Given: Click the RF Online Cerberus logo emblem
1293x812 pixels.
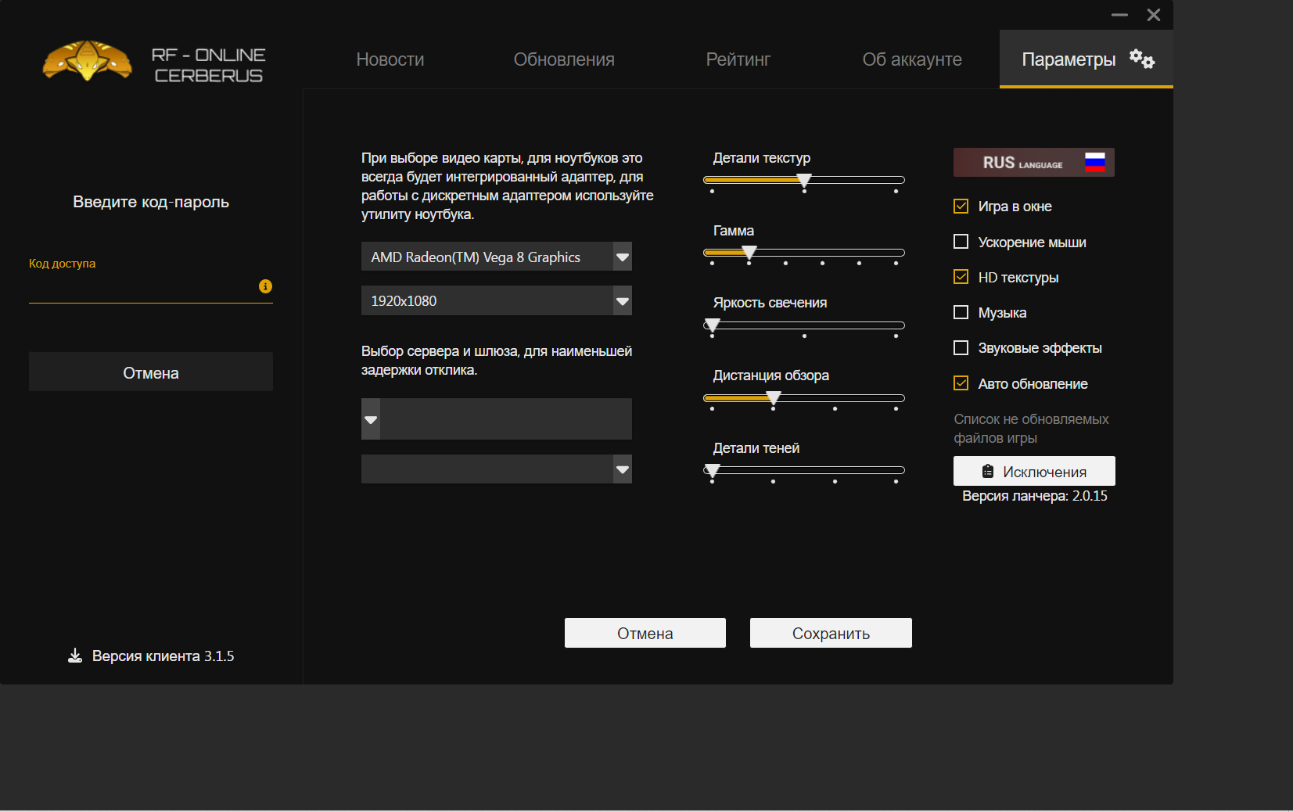Looking at the screenshot, I should (x=87, y=61).
